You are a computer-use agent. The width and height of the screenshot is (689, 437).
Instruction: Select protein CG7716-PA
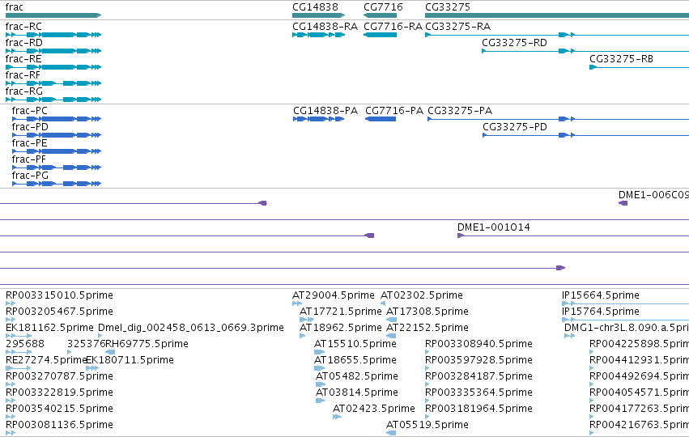click(x=381, y=119)
